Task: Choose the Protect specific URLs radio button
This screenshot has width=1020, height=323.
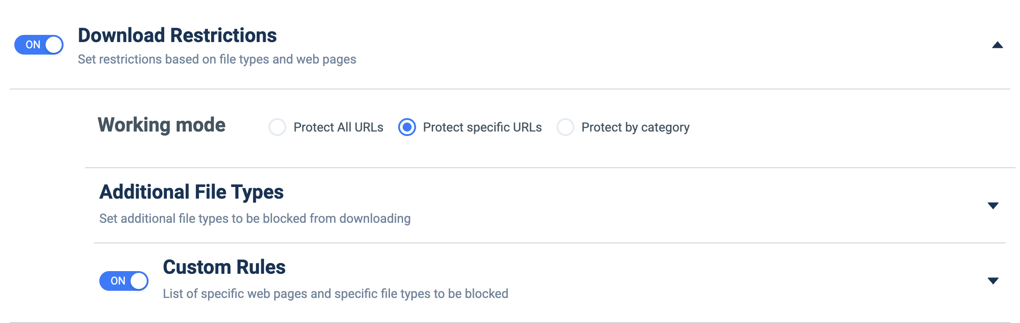Action: [x=407, y=127]
